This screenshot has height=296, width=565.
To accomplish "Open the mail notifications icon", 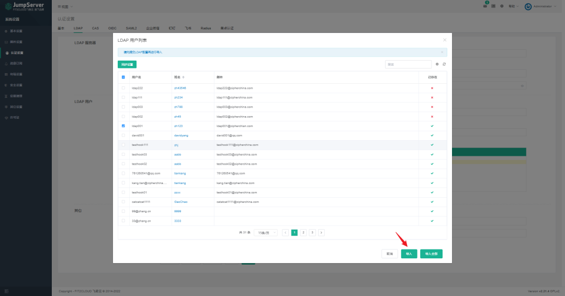I will coord(485,6).
